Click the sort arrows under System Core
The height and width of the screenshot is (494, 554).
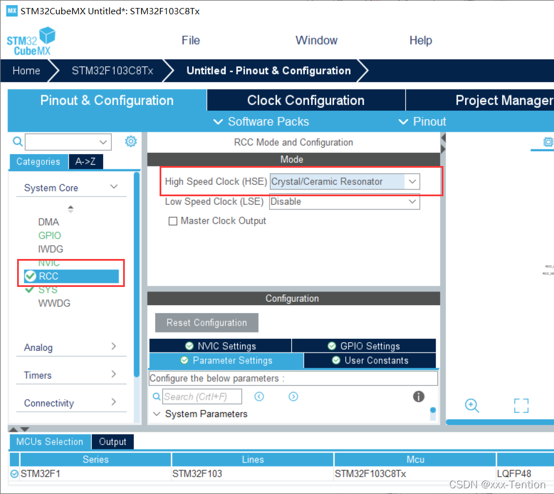[71, 209]
